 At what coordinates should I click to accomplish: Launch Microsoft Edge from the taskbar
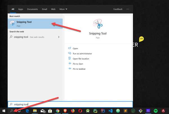point(27,111)
